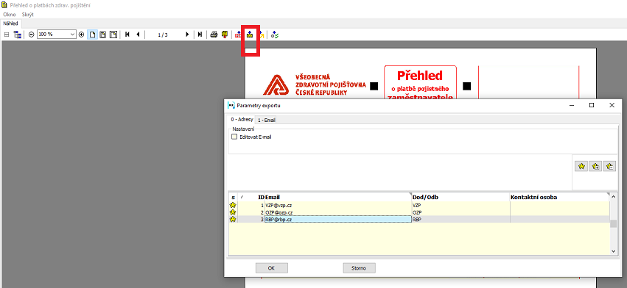The image size is (627, 288).
Task: Go to next page of preview
Action: coord(187,35)
